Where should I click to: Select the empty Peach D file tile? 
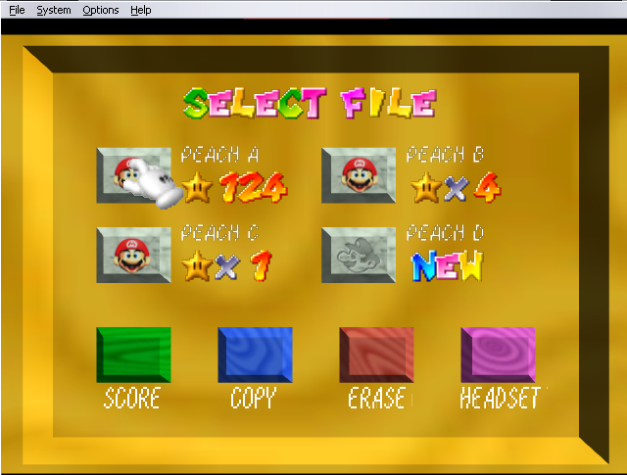359,255
